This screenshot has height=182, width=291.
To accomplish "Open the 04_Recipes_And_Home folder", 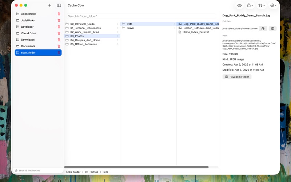I will point(92,40).
